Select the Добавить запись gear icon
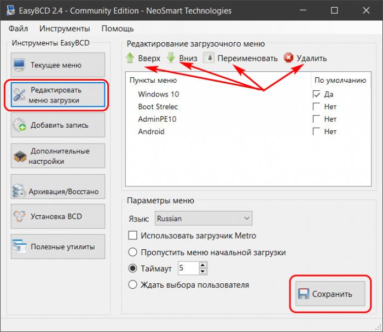This screenshot has height=332, width=383. (19, 125)
